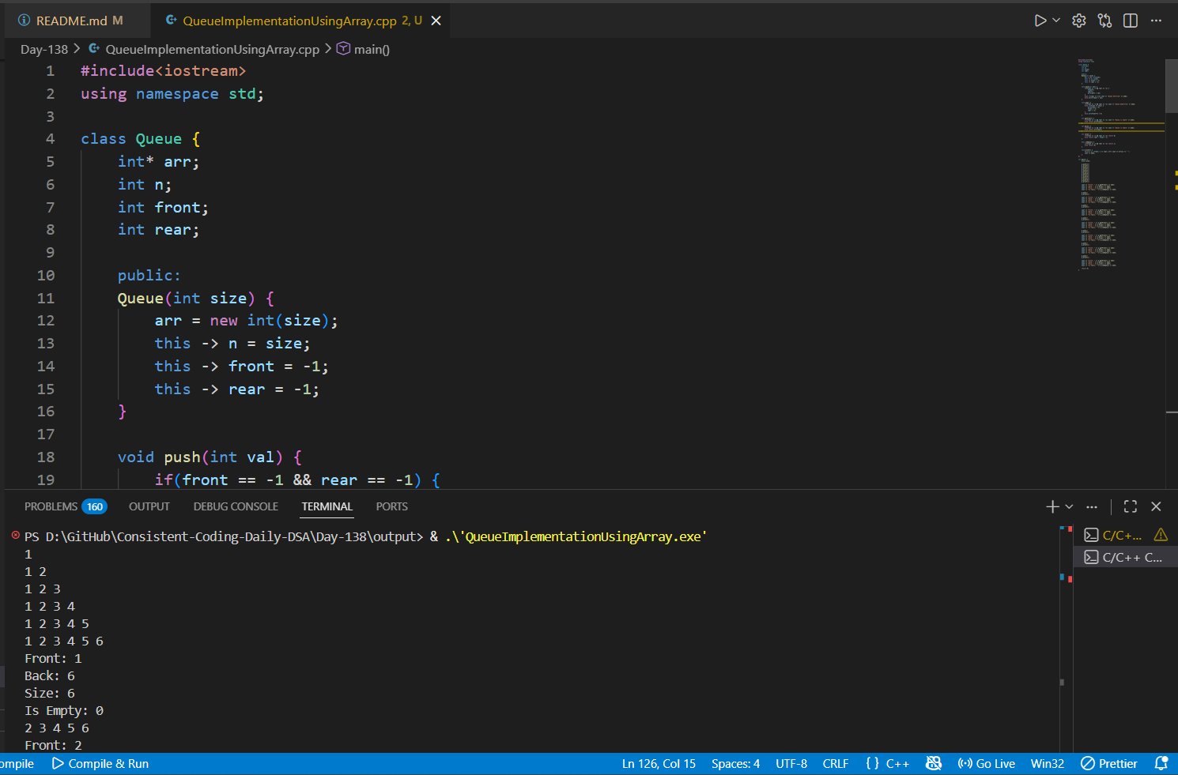Change the CRLF end-of-line sequence
The height and width of the screenshot is (775, 1178).
point(835,763)
